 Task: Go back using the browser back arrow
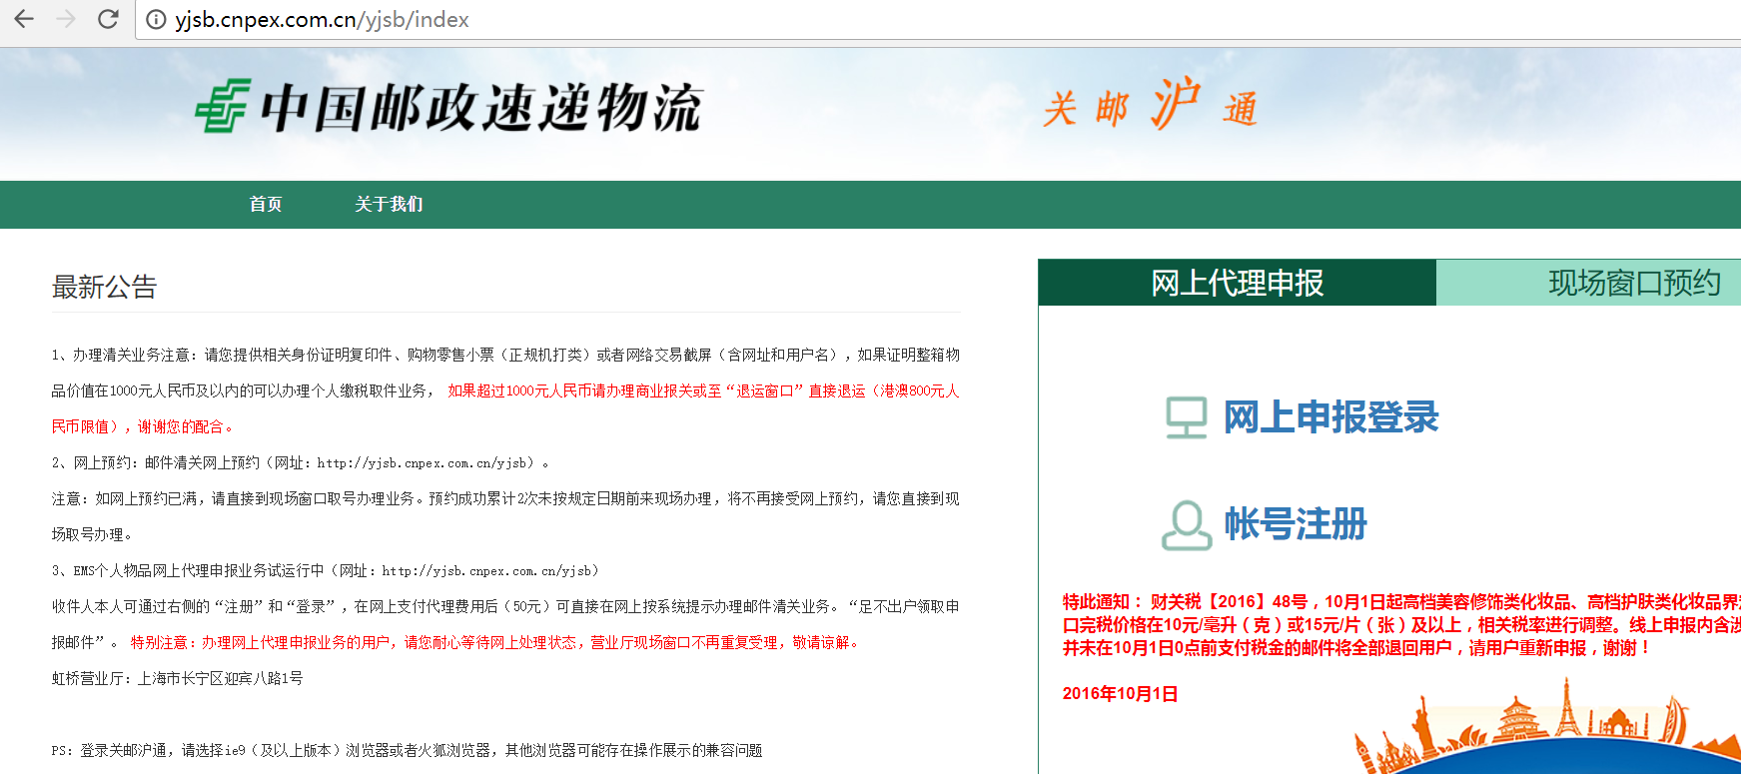(x=24, y=19)
